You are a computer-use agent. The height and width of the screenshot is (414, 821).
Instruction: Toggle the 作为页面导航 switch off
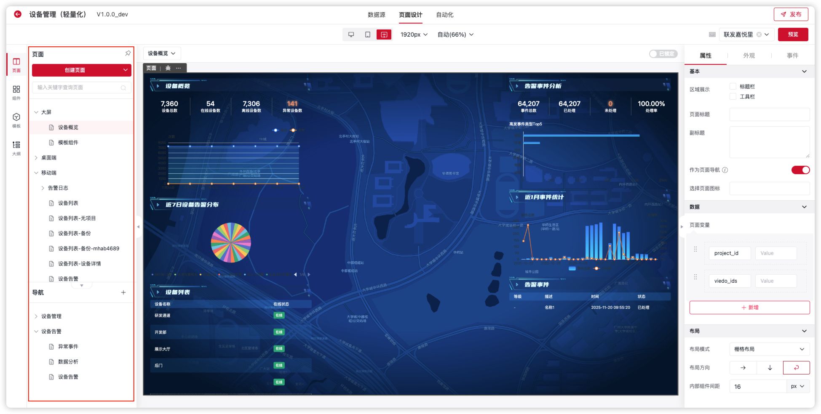[x=800, y=170]
